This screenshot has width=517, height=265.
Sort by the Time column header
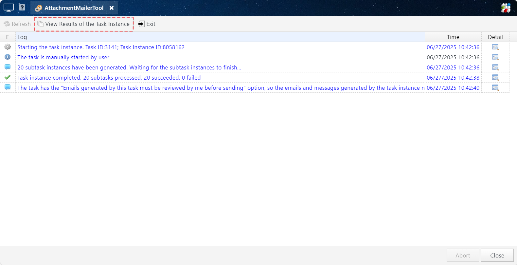[x=453, y=37]
